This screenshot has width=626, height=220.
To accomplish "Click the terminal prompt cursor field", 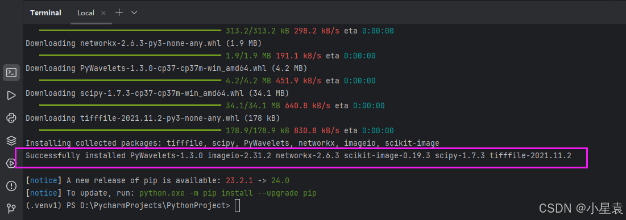I will (x=237, y=206).
